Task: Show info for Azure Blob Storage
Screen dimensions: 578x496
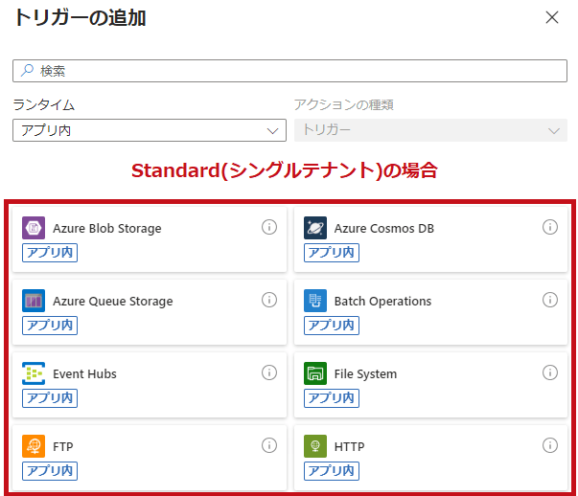Action: [269, 227]
